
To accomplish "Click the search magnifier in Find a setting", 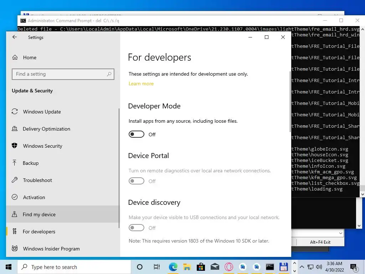I will 109,74.
